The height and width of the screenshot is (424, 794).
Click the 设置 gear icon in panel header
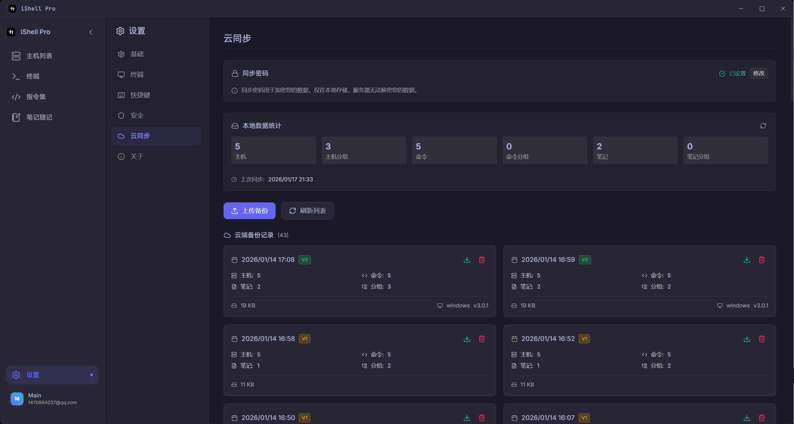click(120, 31)
